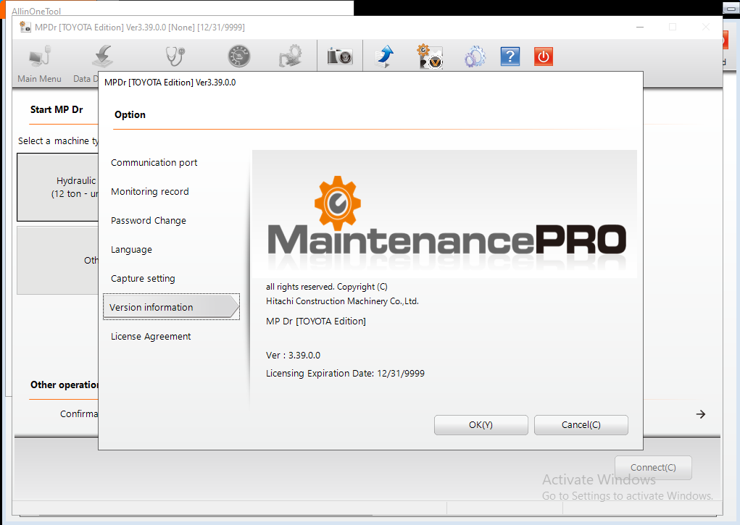
Task: Select Communication port option
Action: [x=154, y=163]
